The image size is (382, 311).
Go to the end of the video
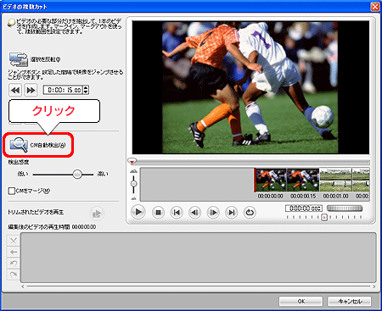click(232, 212)
